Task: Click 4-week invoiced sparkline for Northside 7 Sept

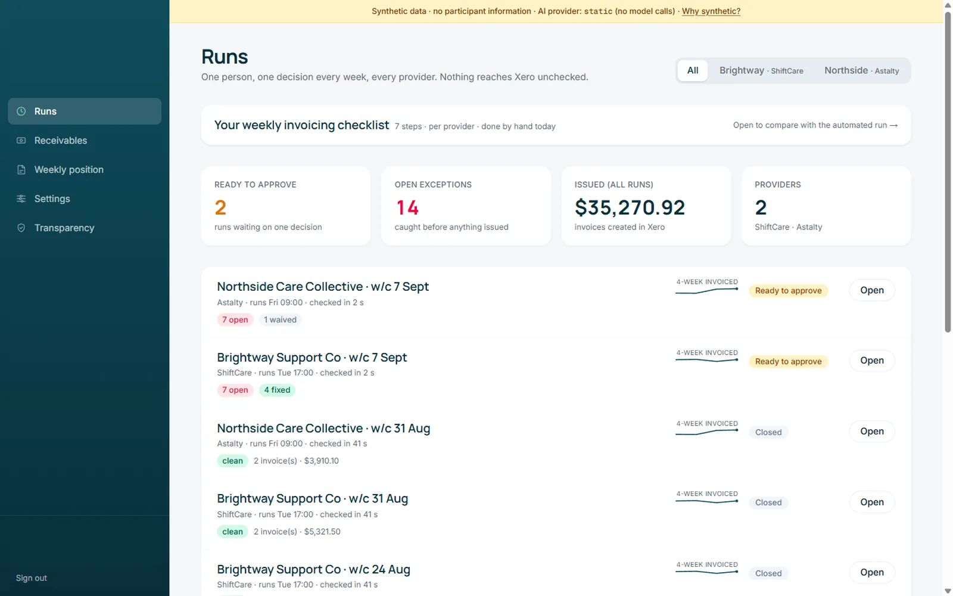Action: pyautogui.click(x=707, y=291)
